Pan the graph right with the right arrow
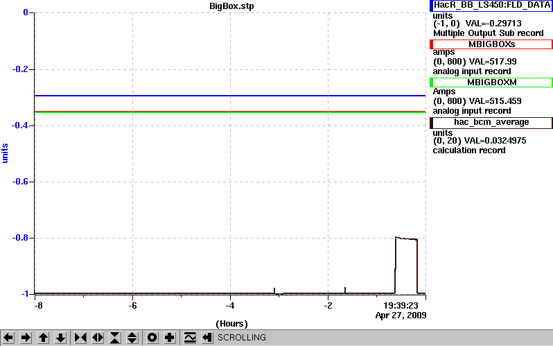The height and width of the screenshot is (346, 553). (26, 338)
